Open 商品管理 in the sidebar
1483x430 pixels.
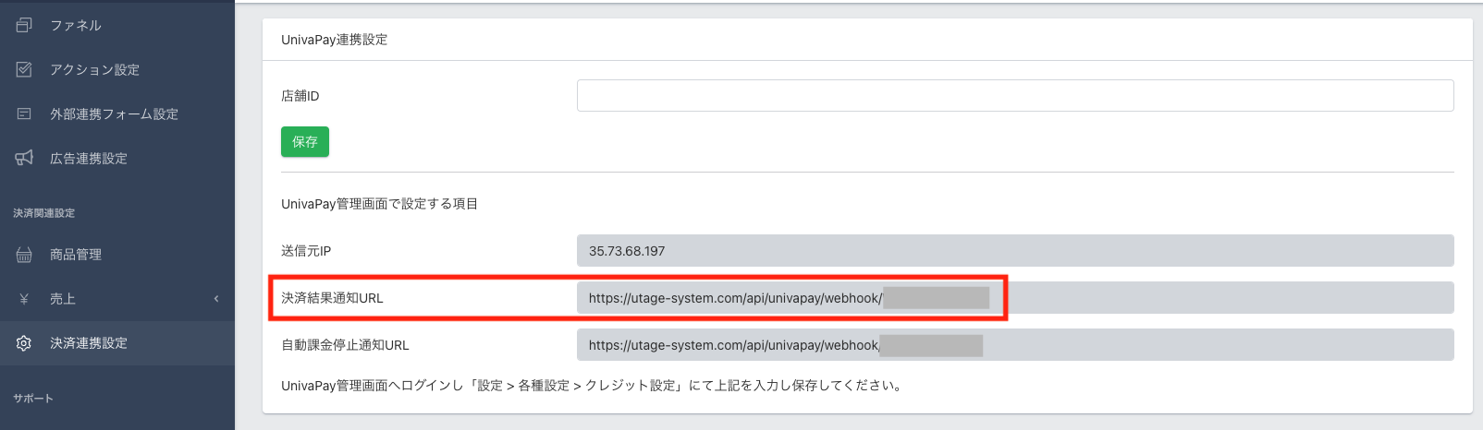(x=76, y=255)
